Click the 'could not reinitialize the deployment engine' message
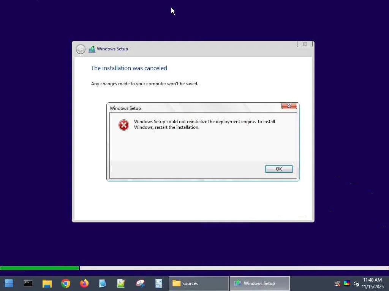Viewport: 389px width, 291px height. [x=204, y=124]
